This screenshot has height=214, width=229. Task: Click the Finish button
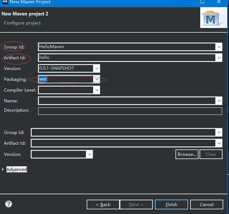(x=171, y=205)
